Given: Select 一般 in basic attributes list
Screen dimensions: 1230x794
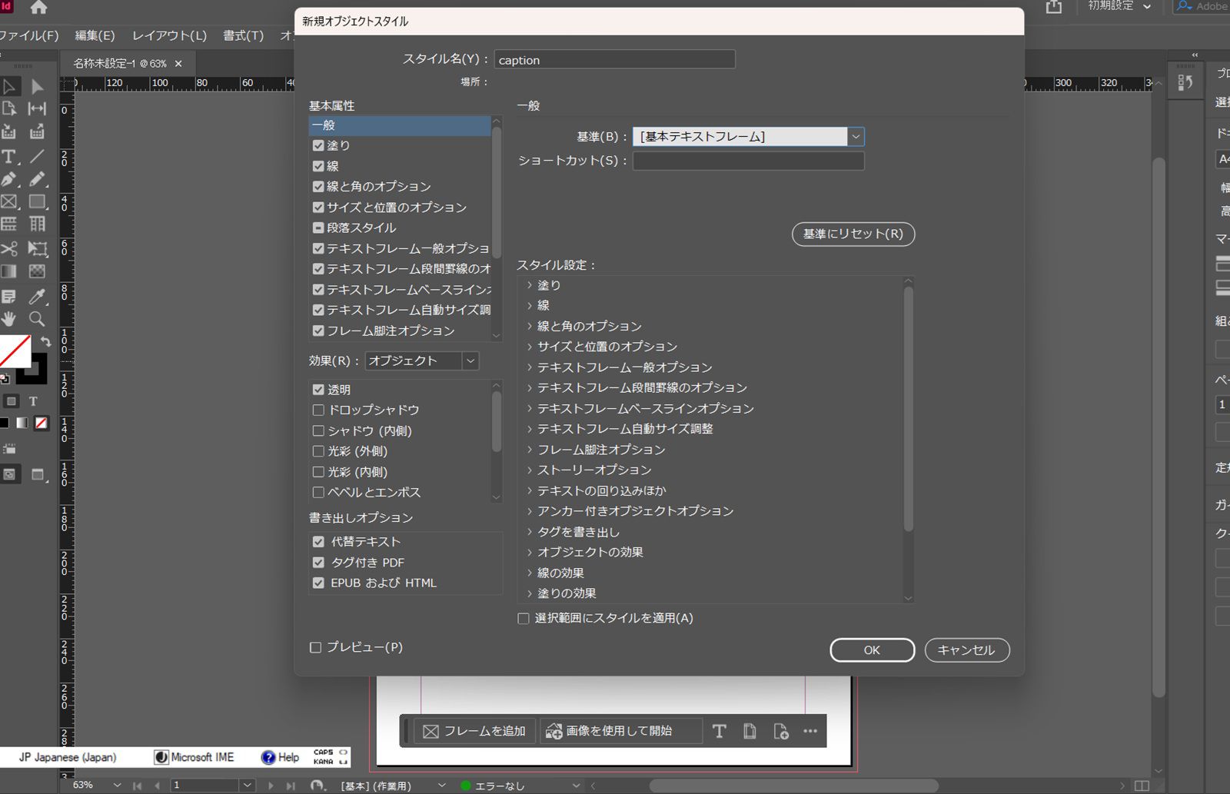Looking at the screenshot, I should 399,125.
